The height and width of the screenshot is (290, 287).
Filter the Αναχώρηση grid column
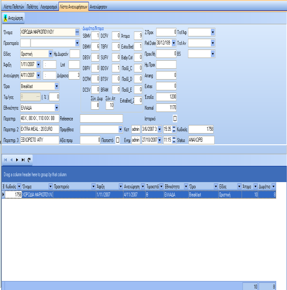[x=143, y=187]
